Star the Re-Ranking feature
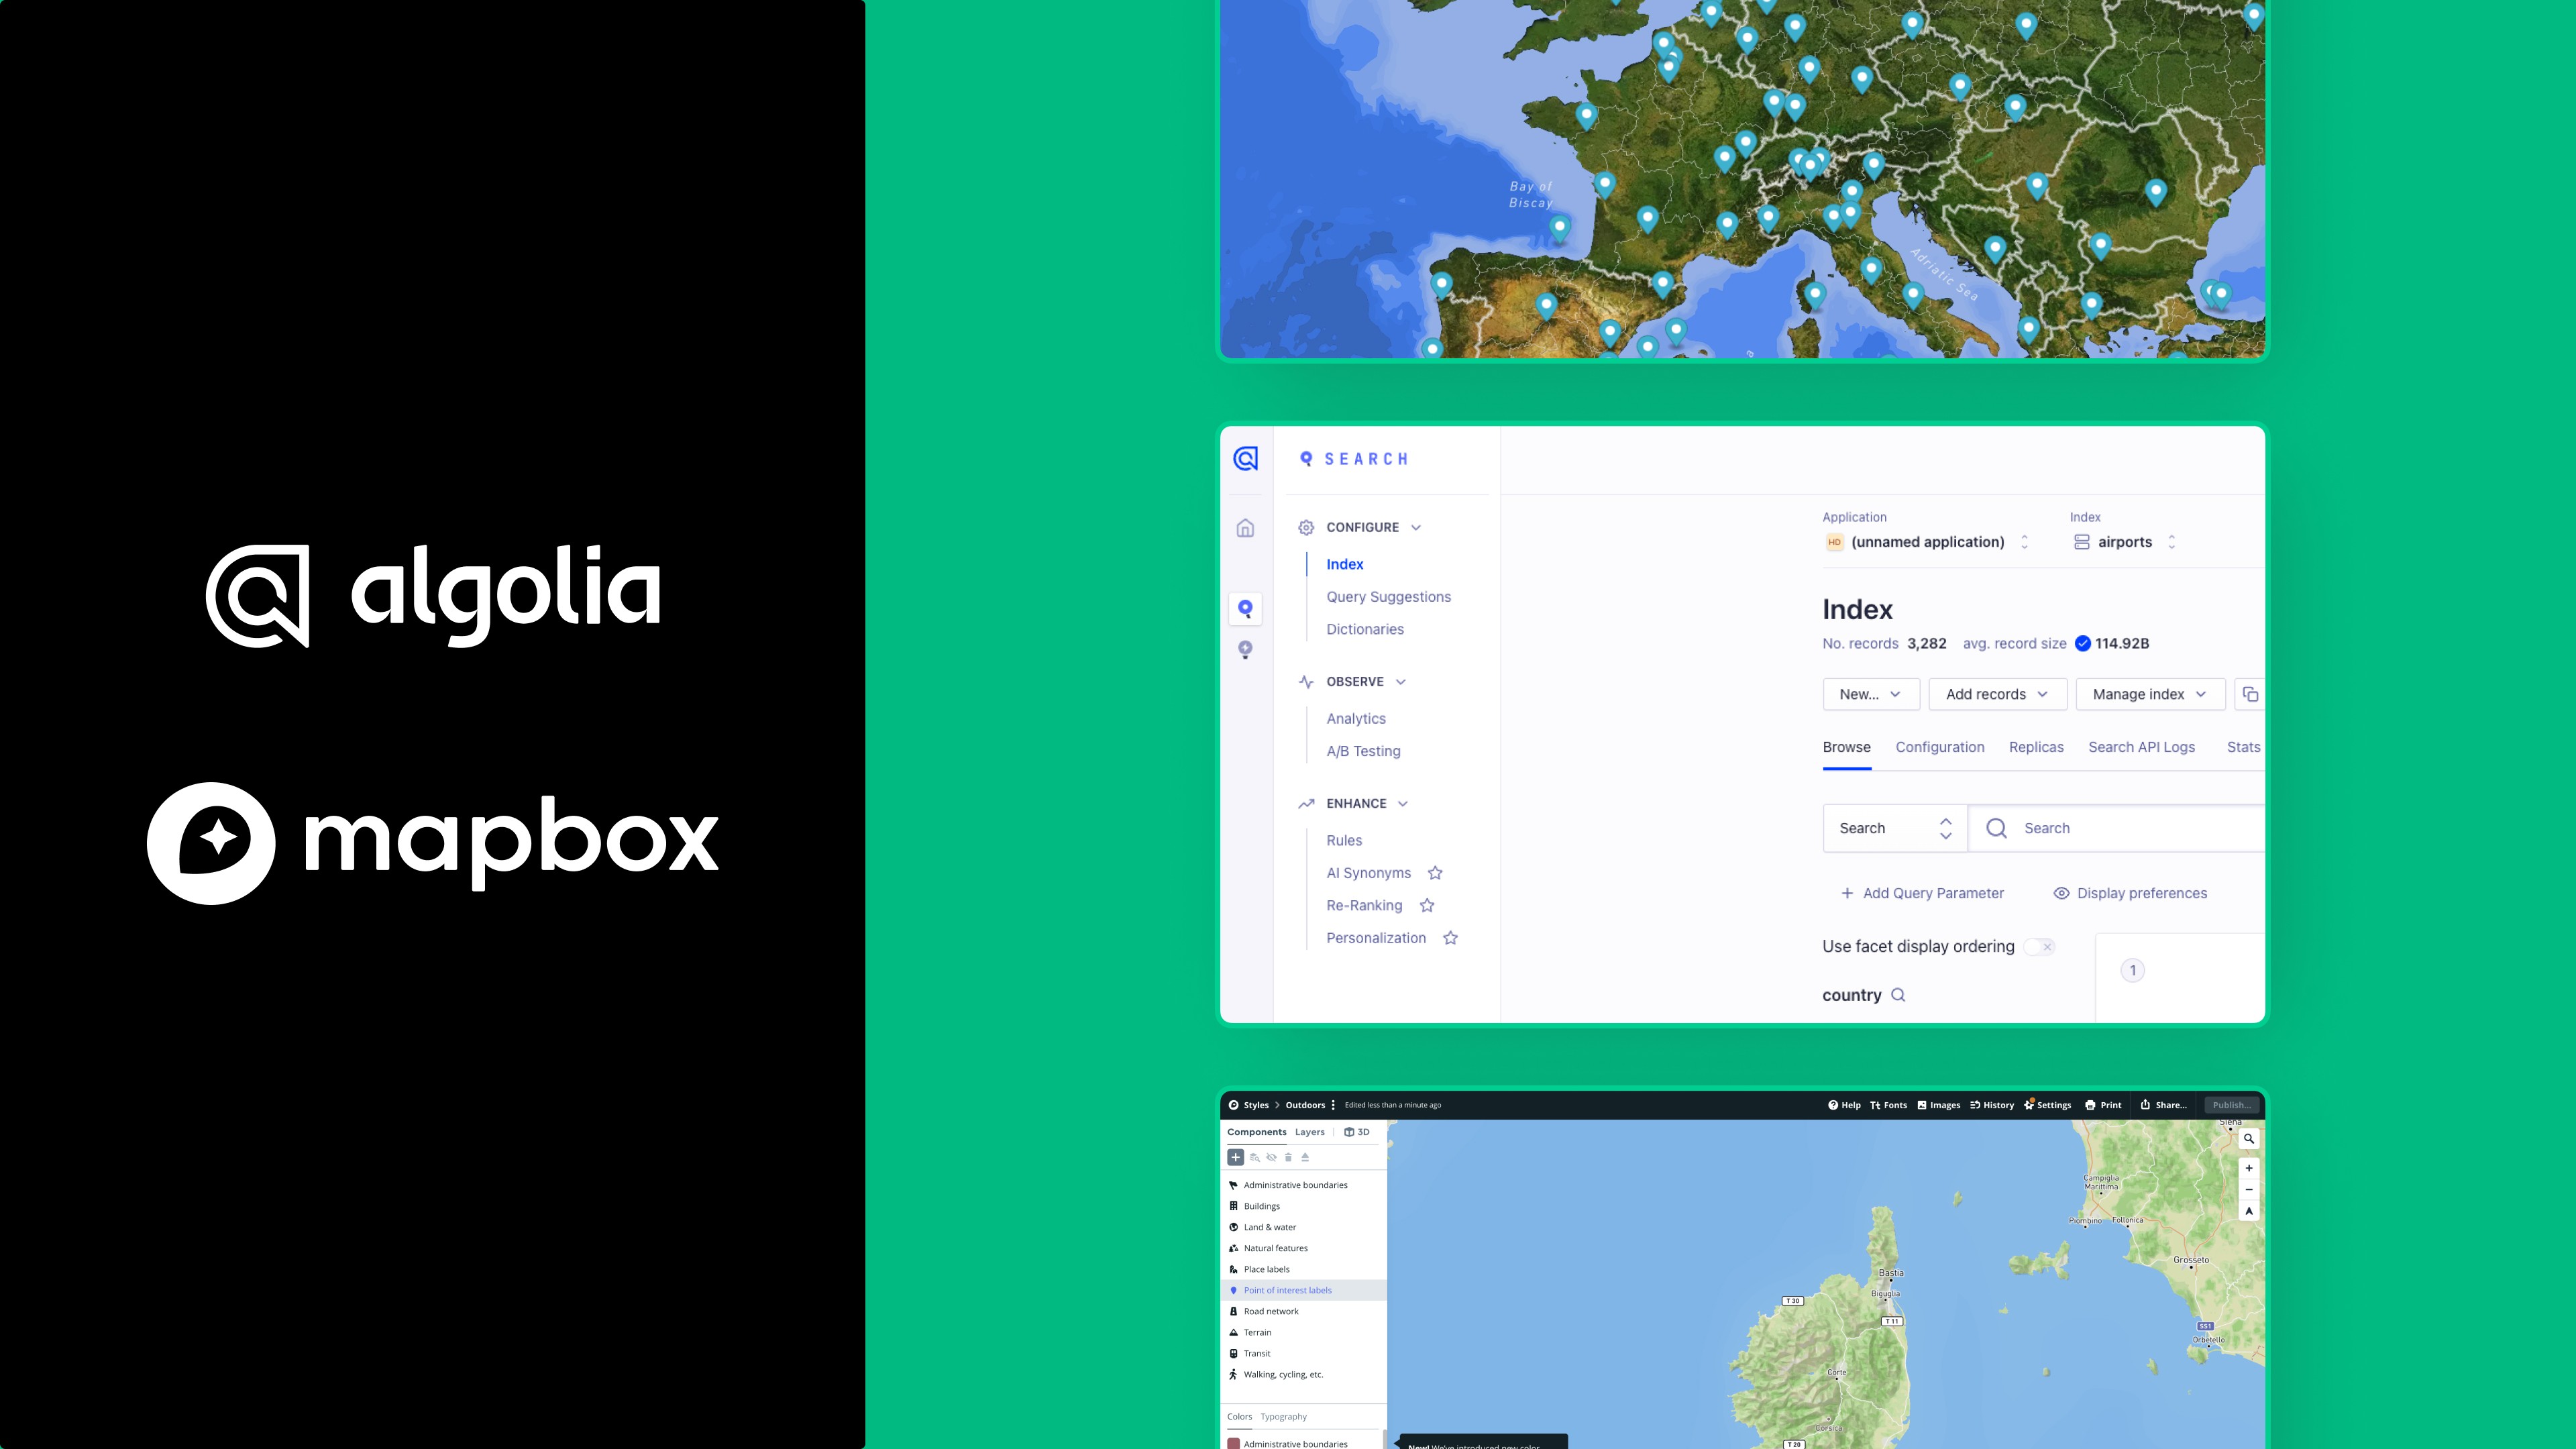2576x1449 pixels. point(1428,906)
